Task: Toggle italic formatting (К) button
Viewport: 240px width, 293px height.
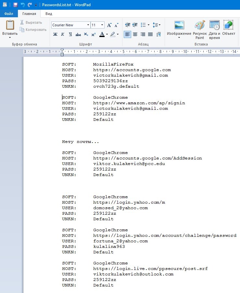Action: coord(63,34)
